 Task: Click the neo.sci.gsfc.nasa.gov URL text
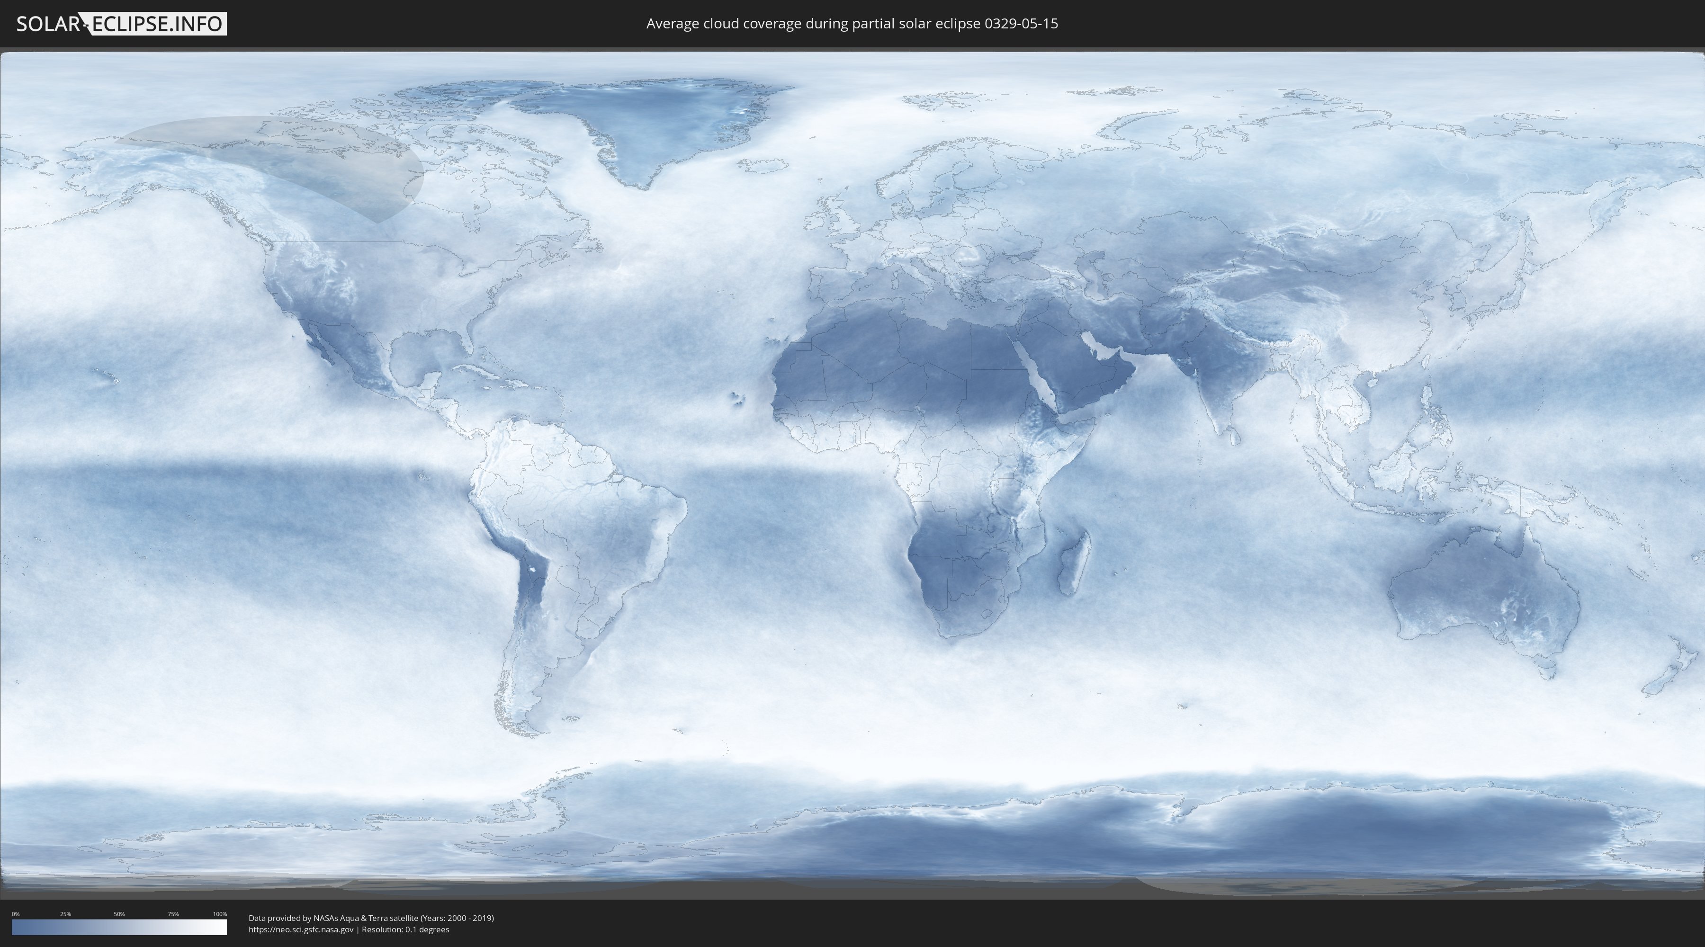click(301, 929)
